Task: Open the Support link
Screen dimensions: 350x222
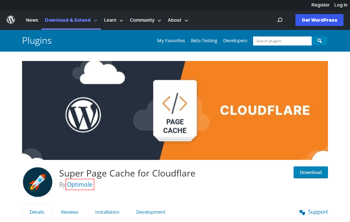Action: pyautogui.click(x=318, y=212)
